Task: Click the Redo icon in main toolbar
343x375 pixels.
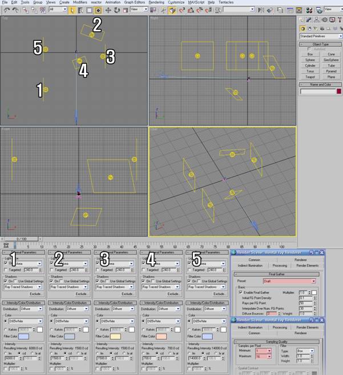Action: [x=15, y=10]
